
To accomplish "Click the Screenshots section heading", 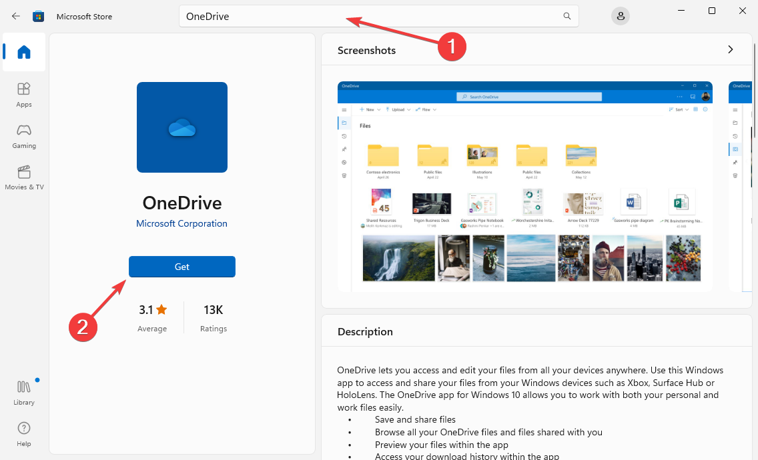I will point(366,50).
